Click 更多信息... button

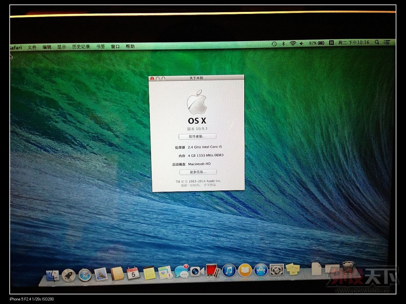coord(198,172)
